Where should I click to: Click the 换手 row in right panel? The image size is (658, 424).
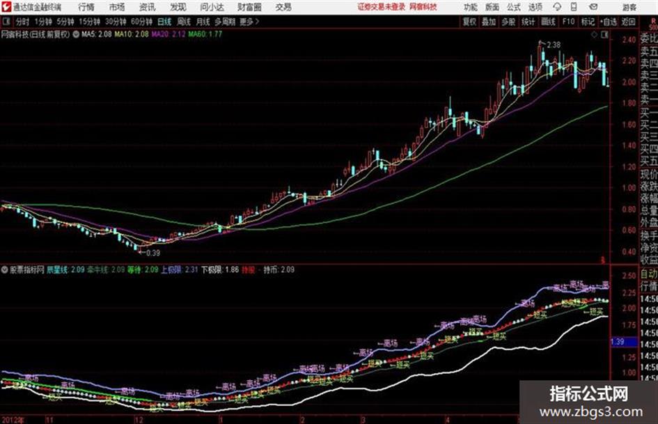pos(649,236)
